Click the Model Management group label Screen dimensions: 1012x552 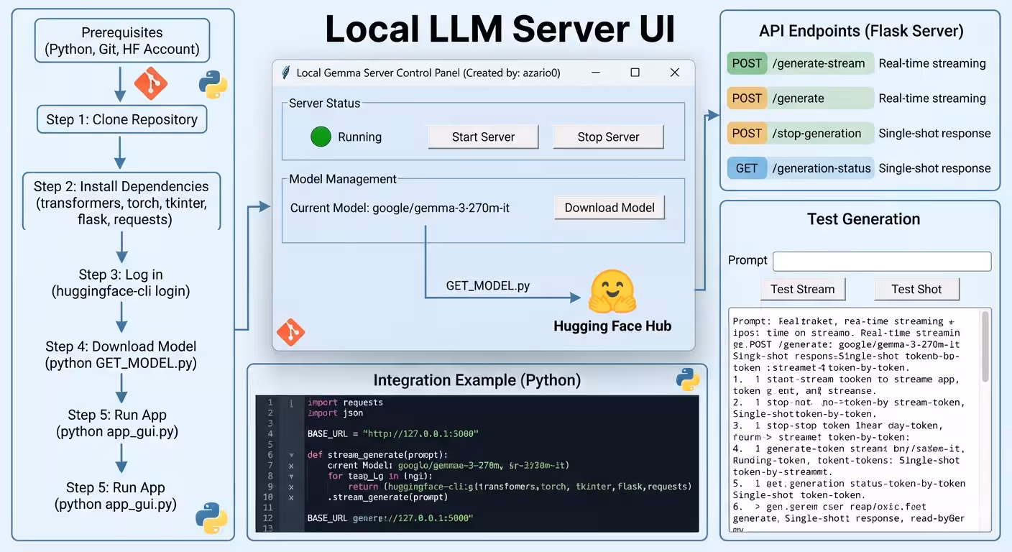pos(343,179)
